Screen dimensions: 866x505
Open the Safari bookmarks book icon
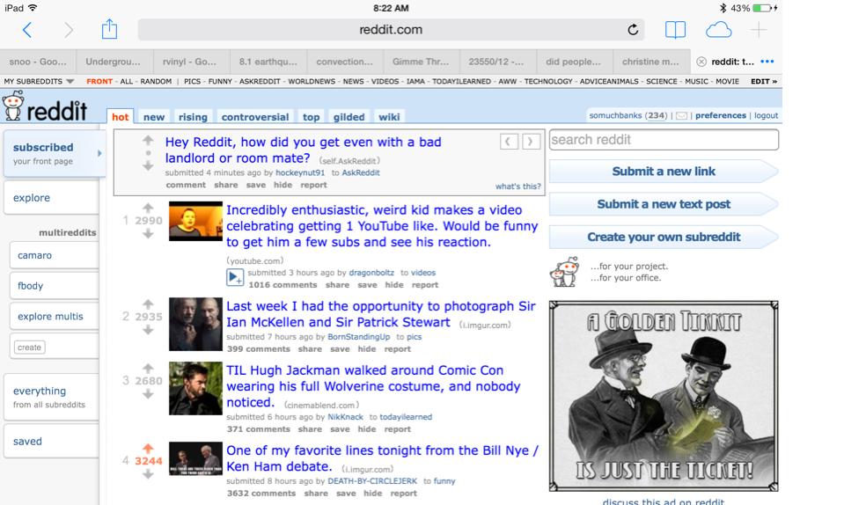pos(675,30)
